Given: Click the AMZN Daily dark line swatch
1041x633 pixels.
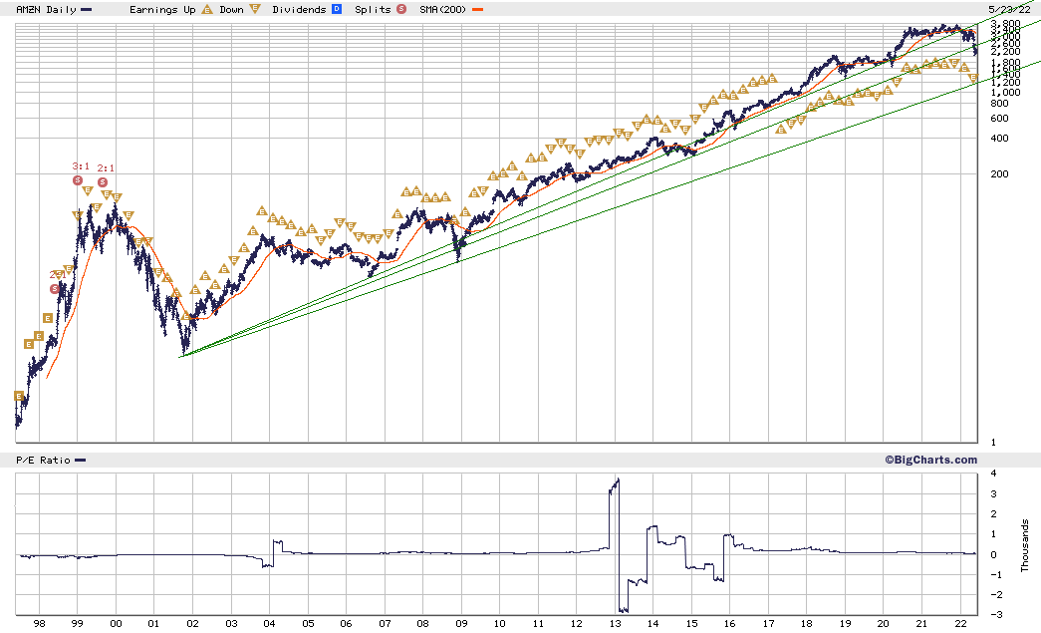Looking at the screenshot, I should click(87, 9).
